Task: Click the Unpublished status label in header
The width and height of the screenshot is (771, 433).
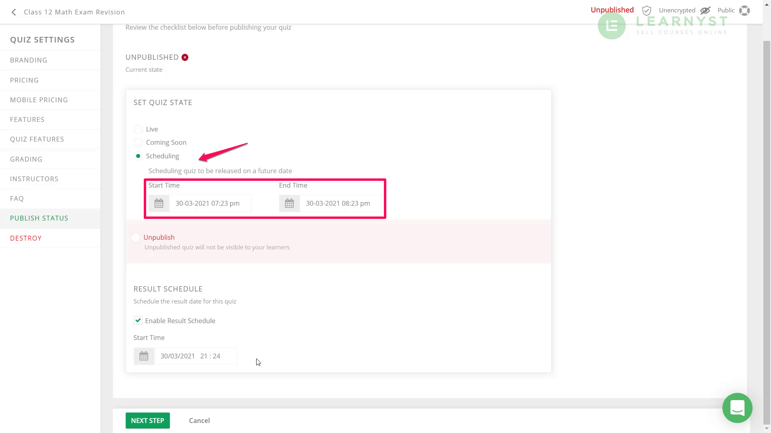Action: pyautogui.click(x=612, y=10)
